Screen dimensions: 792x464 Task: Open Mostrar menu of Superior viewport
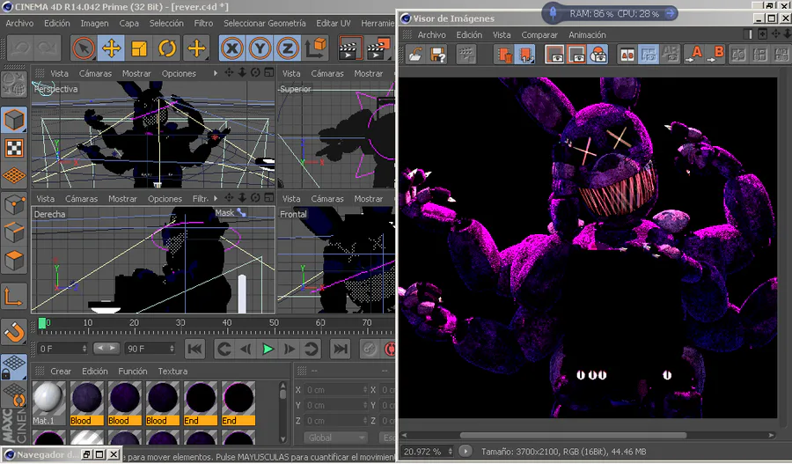coord(368,73)
